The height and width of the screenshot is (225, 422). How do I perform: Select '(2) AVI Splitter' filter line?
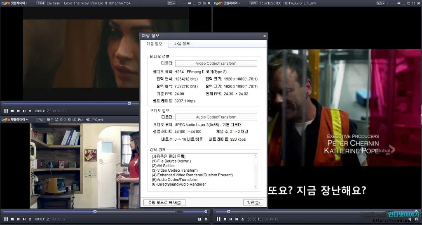163,166
